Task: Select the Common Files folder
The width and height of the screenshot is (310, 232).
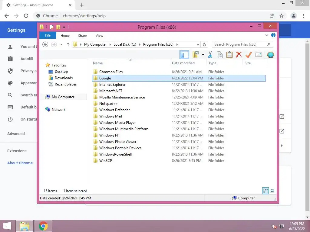Action: coord(179,72)
